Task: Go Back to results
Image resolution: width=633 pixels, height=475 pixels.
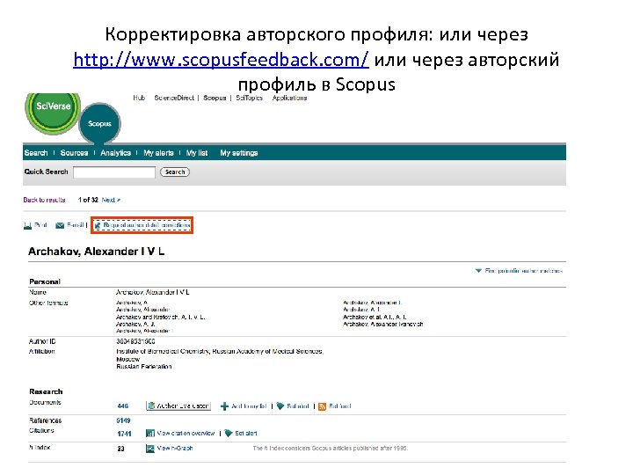Action: pos(45,200)
